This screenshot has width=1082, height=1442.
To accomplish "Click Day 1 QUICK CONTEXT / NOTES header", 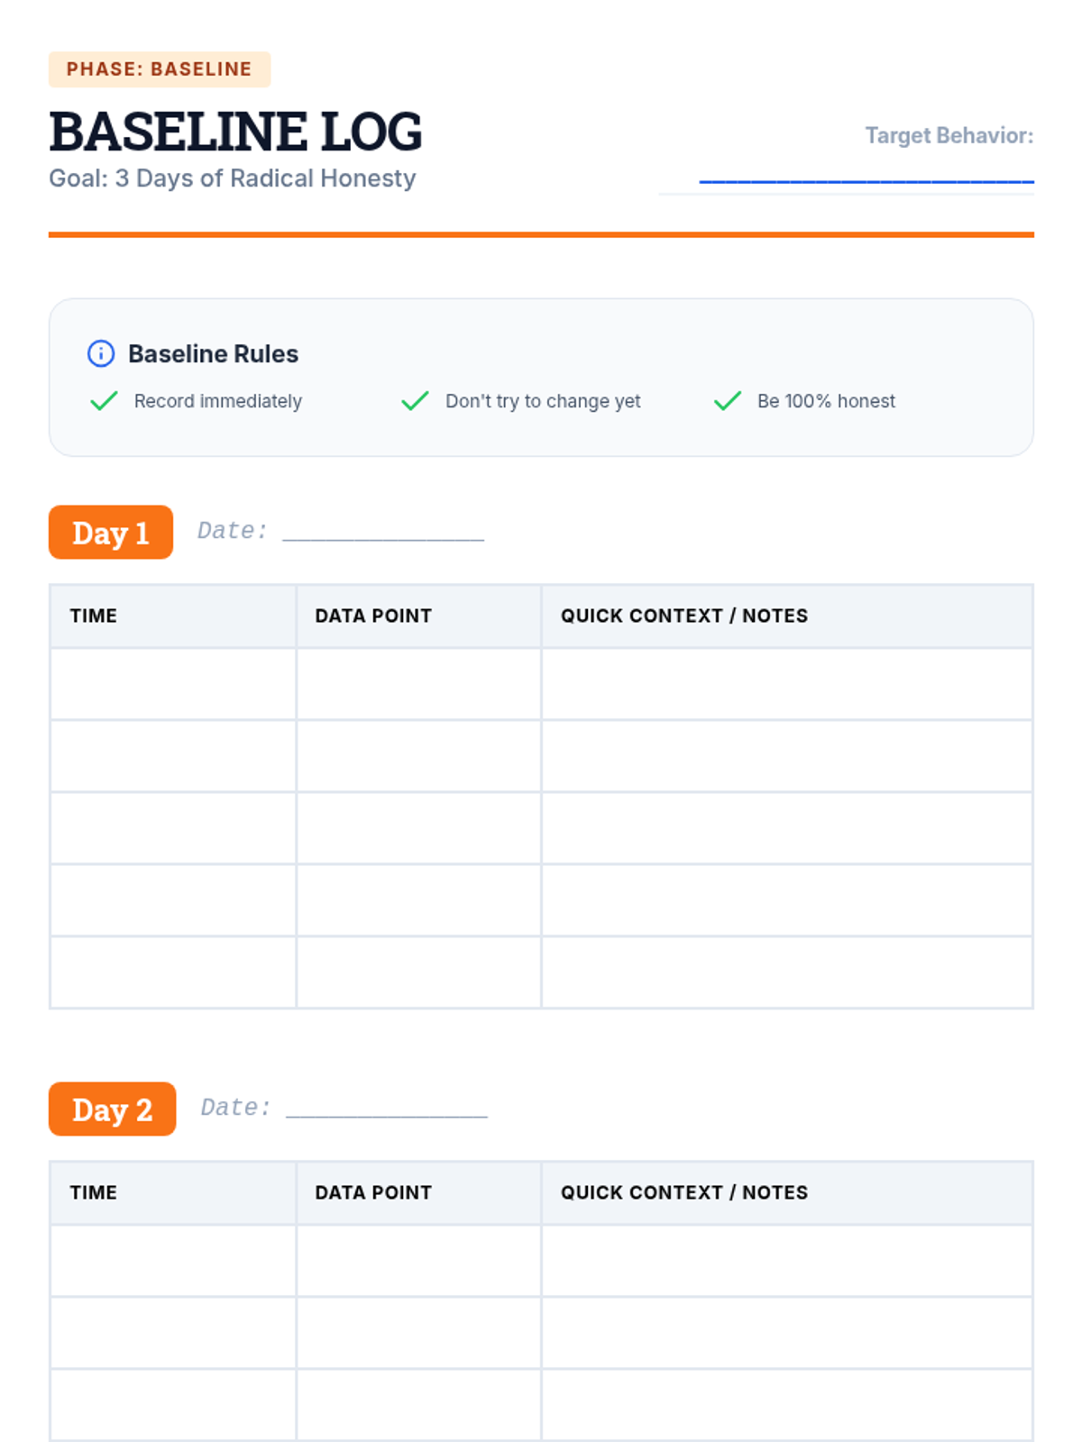I will [684, 616].
